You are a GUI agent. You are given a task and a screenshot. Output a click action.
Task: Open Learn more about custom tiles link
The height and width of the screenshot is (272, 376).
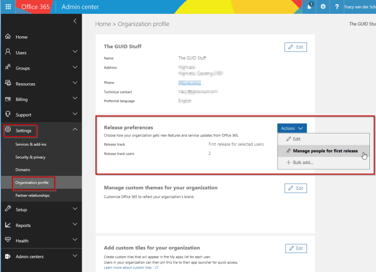(x=128, y=267)
